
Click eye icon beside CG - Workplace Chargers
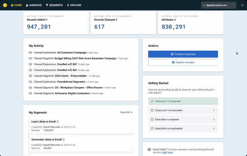[x=30, y=87]
